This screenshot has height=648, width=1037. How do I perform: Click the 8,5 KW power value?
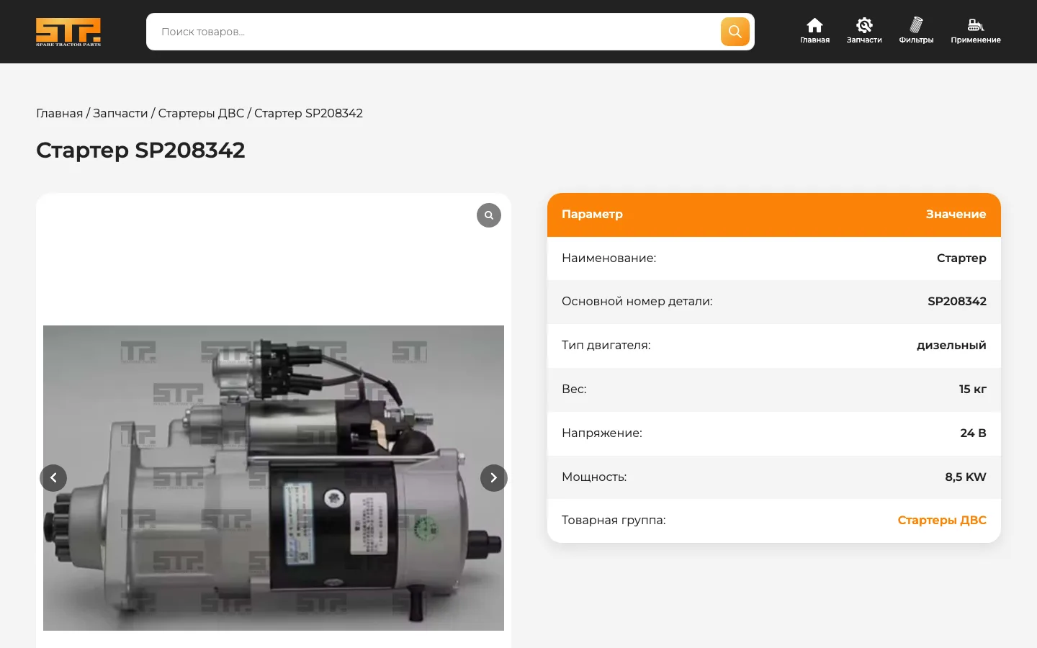(x=966, y=477)
